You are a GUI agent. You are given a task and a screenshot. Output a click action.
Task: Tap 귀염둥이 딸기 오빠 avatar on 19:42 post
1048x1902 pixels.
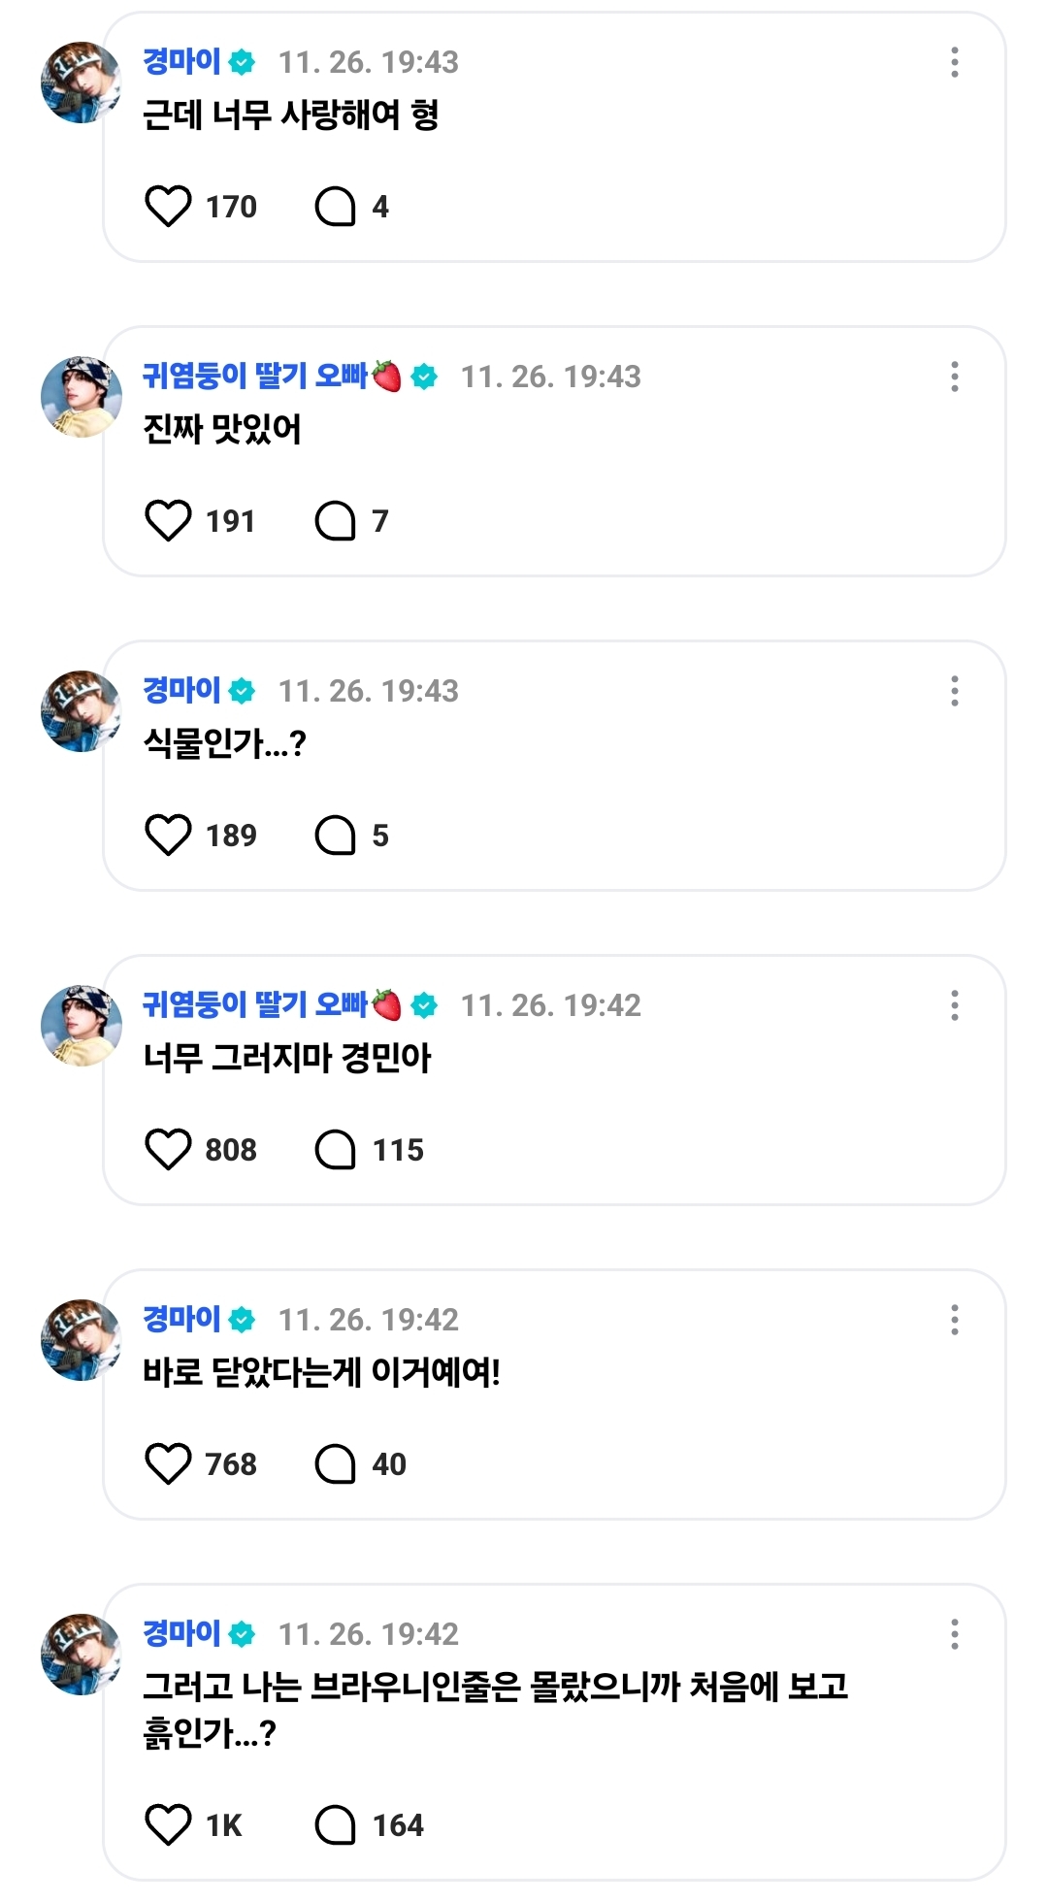[x=82, y=1026]
